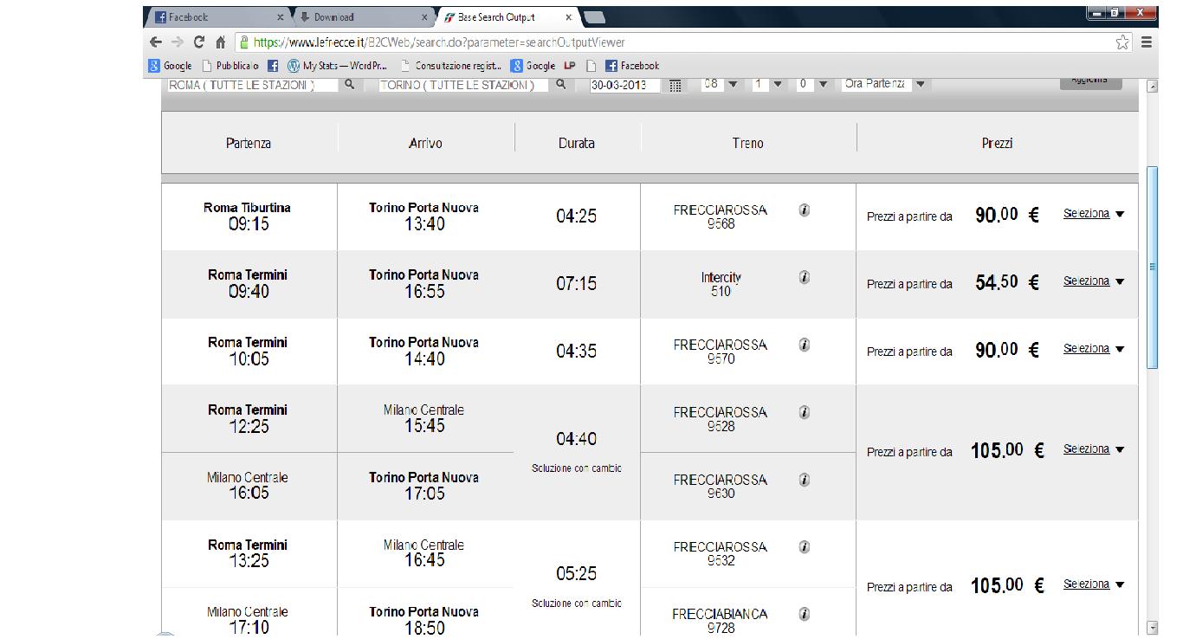The image size is (1183, 639).
Task: Switch to the Download browser tab
Action: tap(362, 17)
